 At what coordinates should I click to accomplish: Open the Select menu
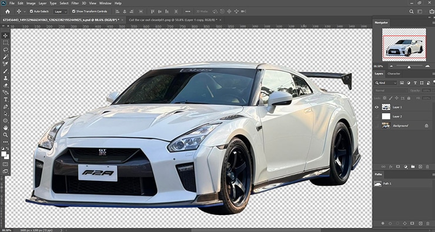pyautogui.click(x=64, y=4)
